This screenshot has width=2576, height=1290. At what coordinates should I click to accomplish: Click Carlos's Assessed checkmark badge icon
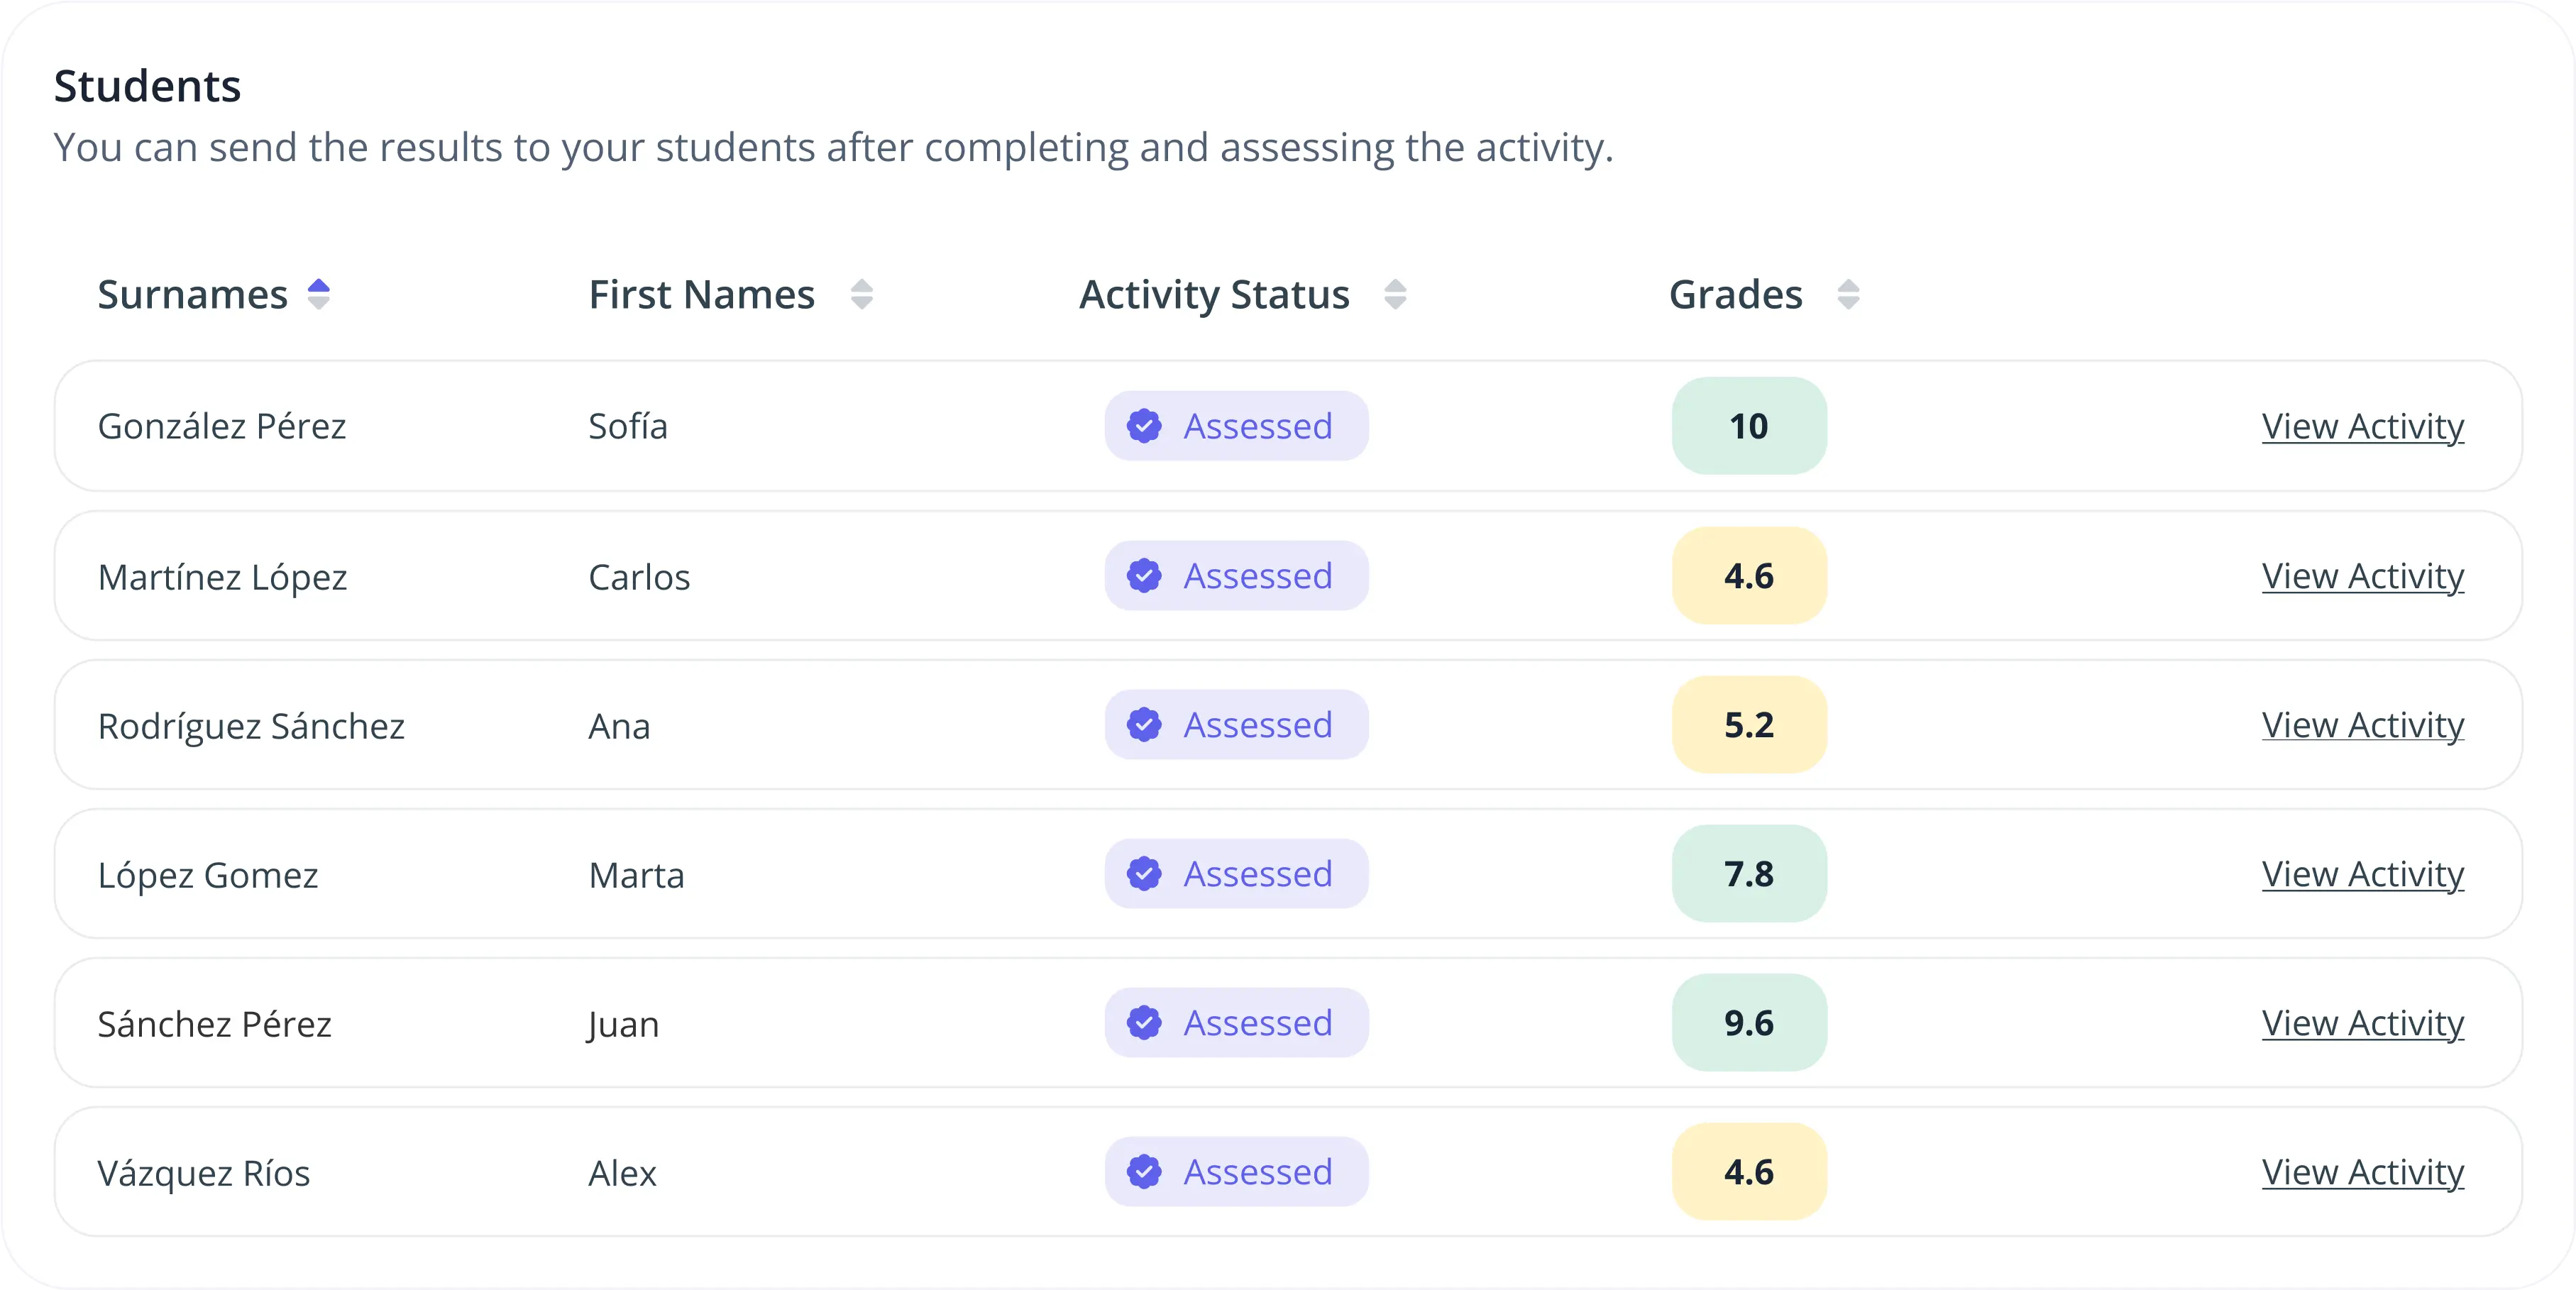pos(1144,576)
